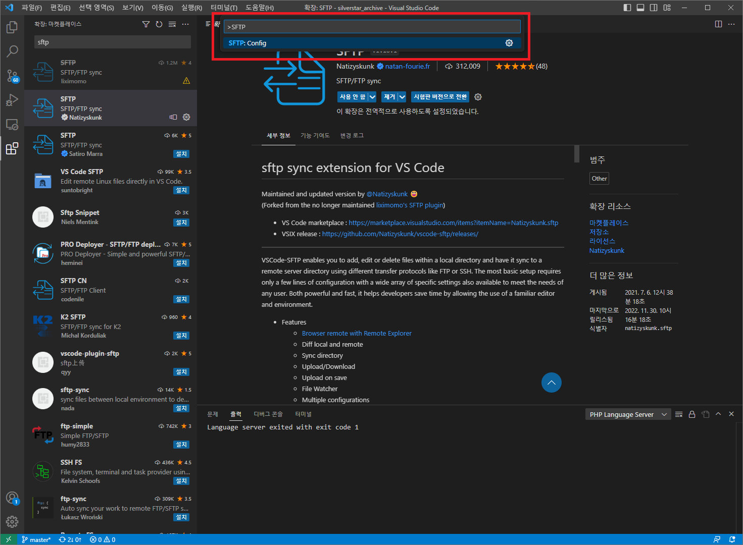This screenshot has height=545, width=743.
Task: Open gear for Natizyskunk SFTP in list
Action: [x=186, y=117]
